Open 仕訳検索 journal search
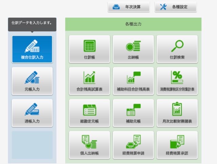217x164 pixels. tap(177, 49)
